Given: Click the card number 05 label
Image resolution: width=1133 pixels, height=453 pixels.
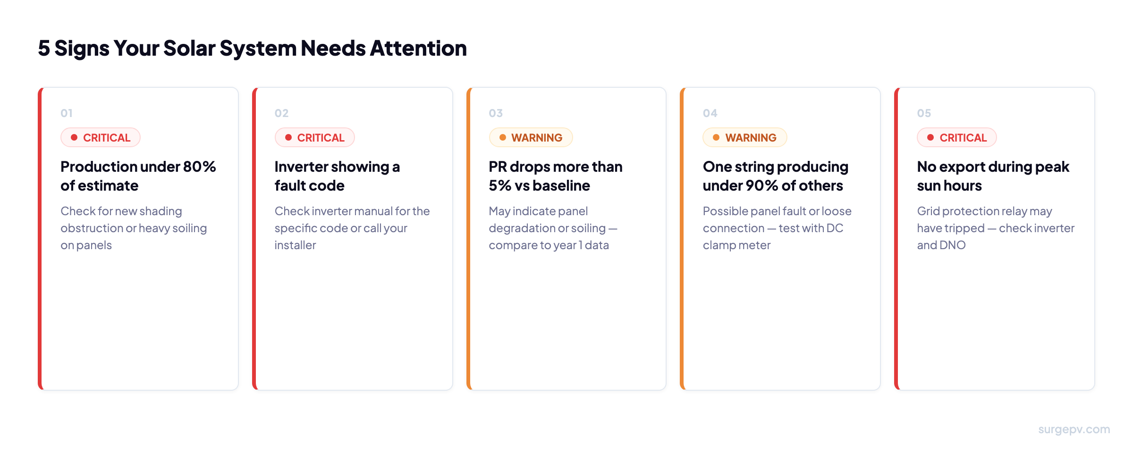Looking at the screenshot, I should [924, 113].
